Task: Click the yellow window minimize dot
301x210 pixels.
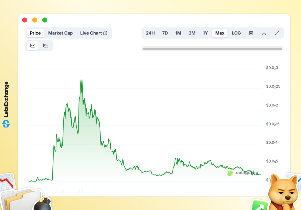Action: pos(35,20)
